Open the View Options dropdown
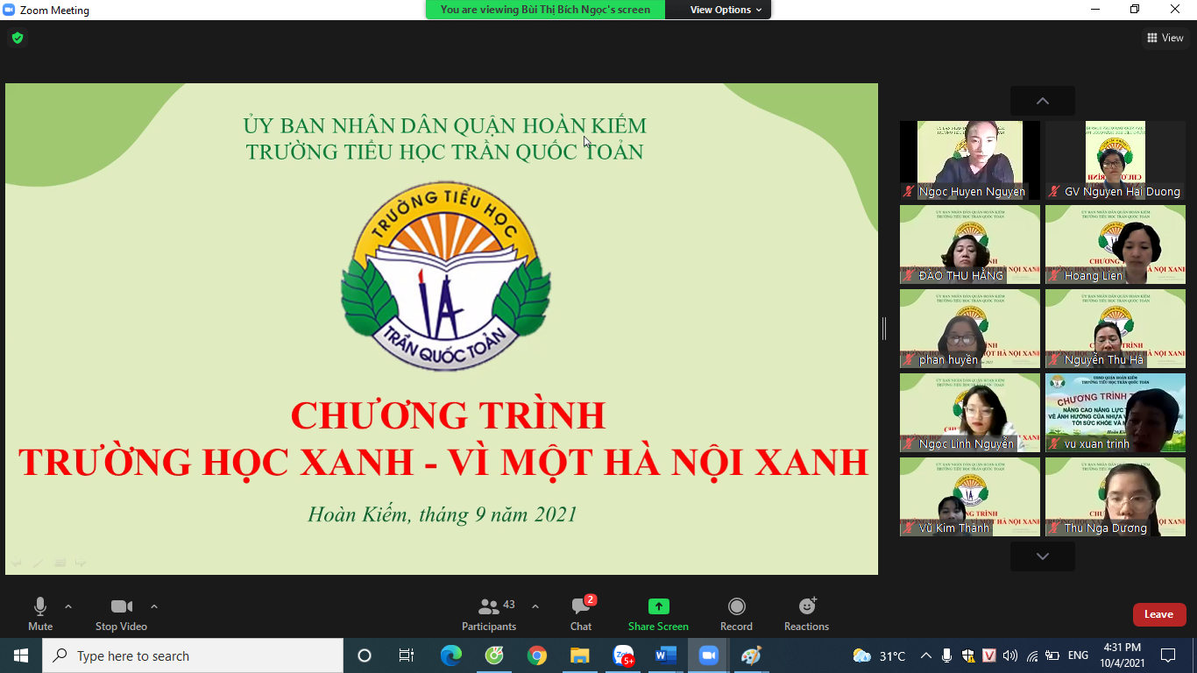 click(725, 10)
